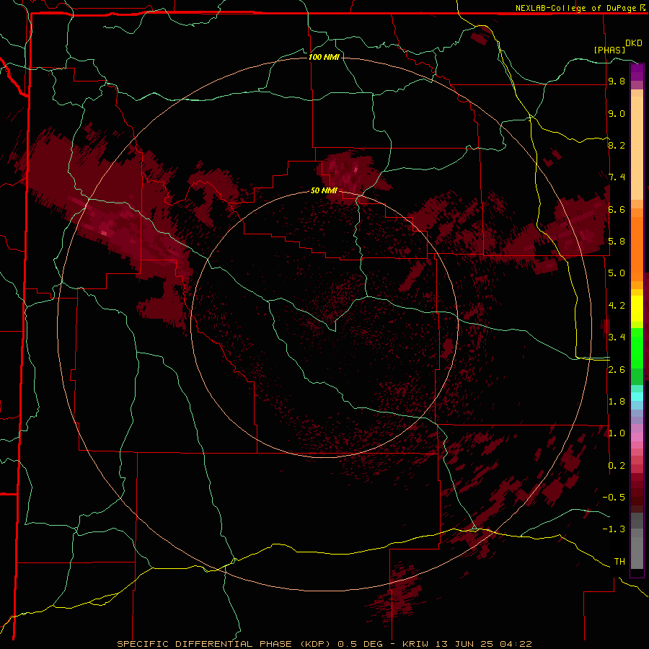Screen dimensions: 649x649
Task: Click the 4.2 value on the color scale
Action: [x=617, y=306]
